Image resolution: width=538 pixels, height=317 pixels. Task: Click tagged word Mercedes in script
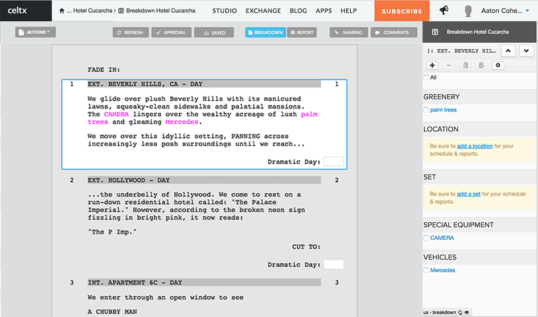182,122
